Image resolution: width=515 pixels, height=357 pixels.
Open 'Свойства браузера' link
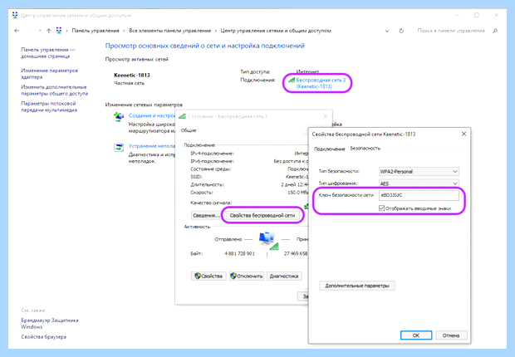[44, 336]
